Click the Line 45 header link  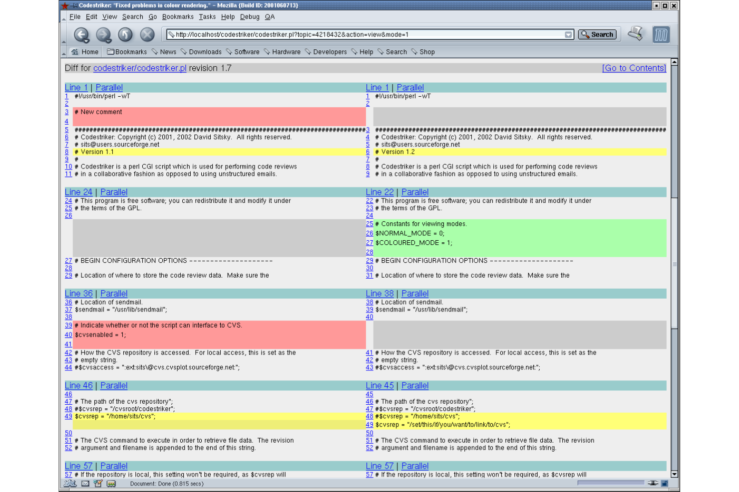pos(379,385)
